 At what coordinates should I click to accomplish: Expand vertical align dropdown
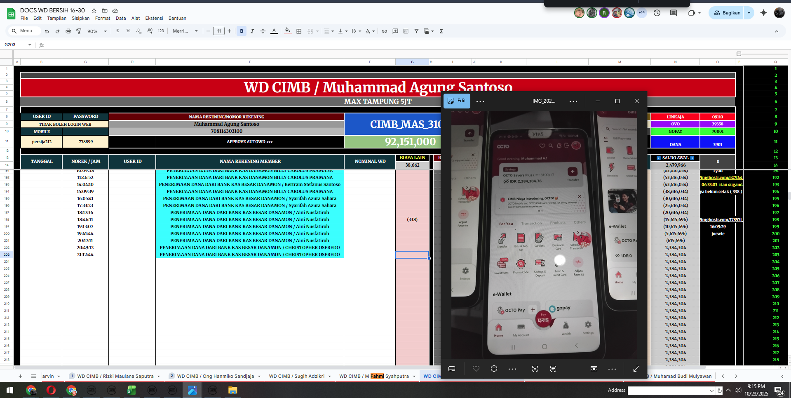tap(343, 31)
